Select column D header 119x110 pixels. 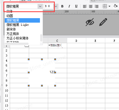76,41
